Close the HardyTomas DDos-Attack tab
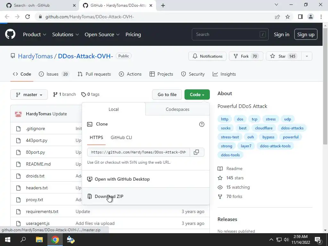The width and height of the screenshot is (328, 246). (151, 5)
